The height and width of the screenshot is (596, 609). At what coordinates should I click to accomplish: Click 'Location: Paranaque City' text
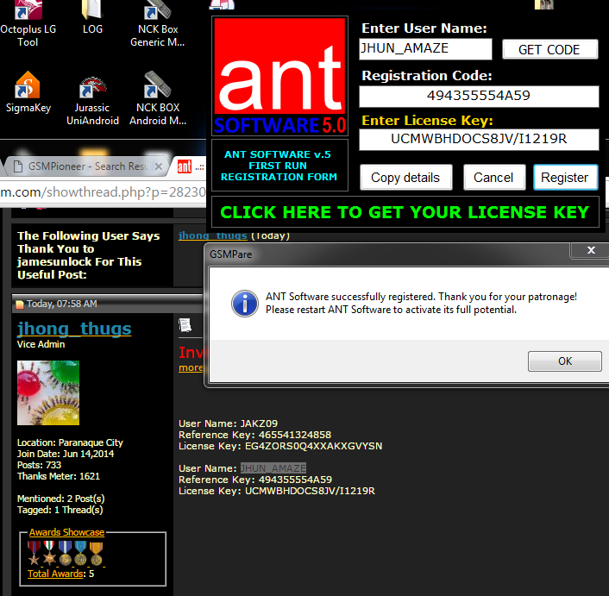(70, 442)
